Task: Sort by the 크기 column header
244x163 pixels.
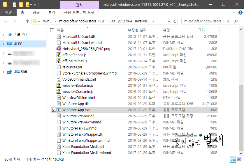Action: pyautogui.click(x=201, y=30)
